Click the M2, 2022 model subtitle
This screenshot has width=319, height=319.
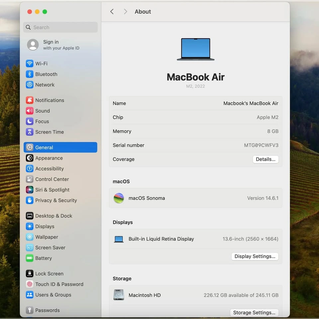[195, 86]
